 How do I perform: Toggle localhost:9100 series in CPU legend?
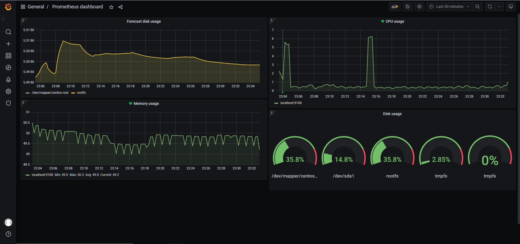click(291, 103)
